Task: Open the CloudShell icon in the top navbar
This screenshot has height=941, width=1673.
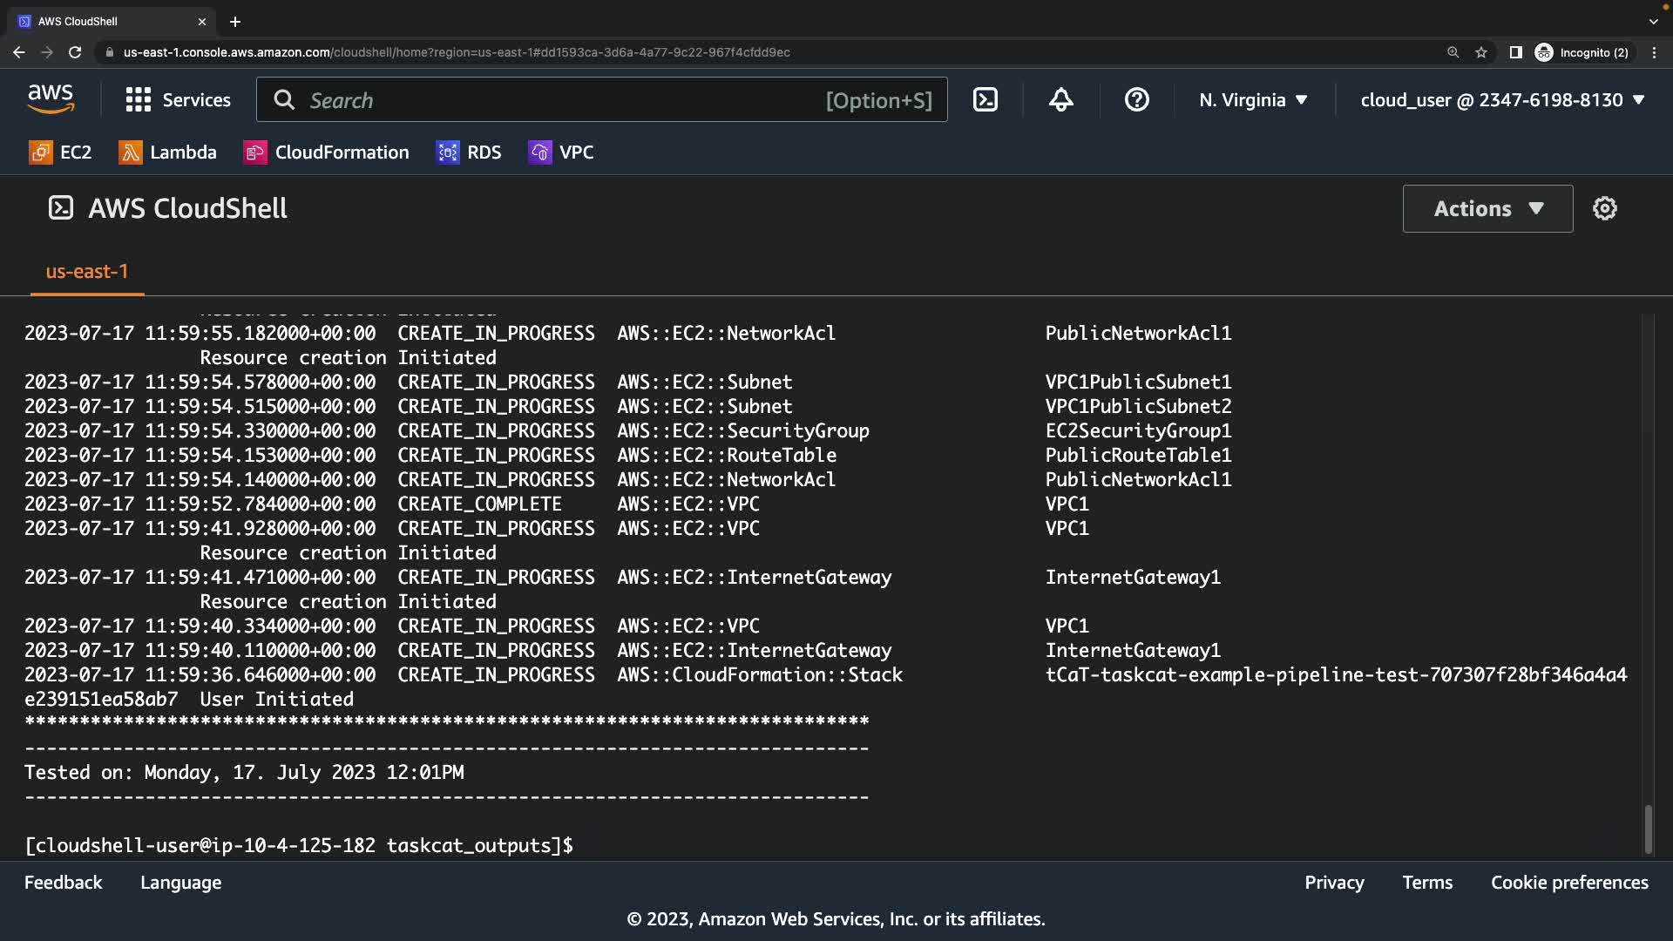Action: tap(986, 100)
